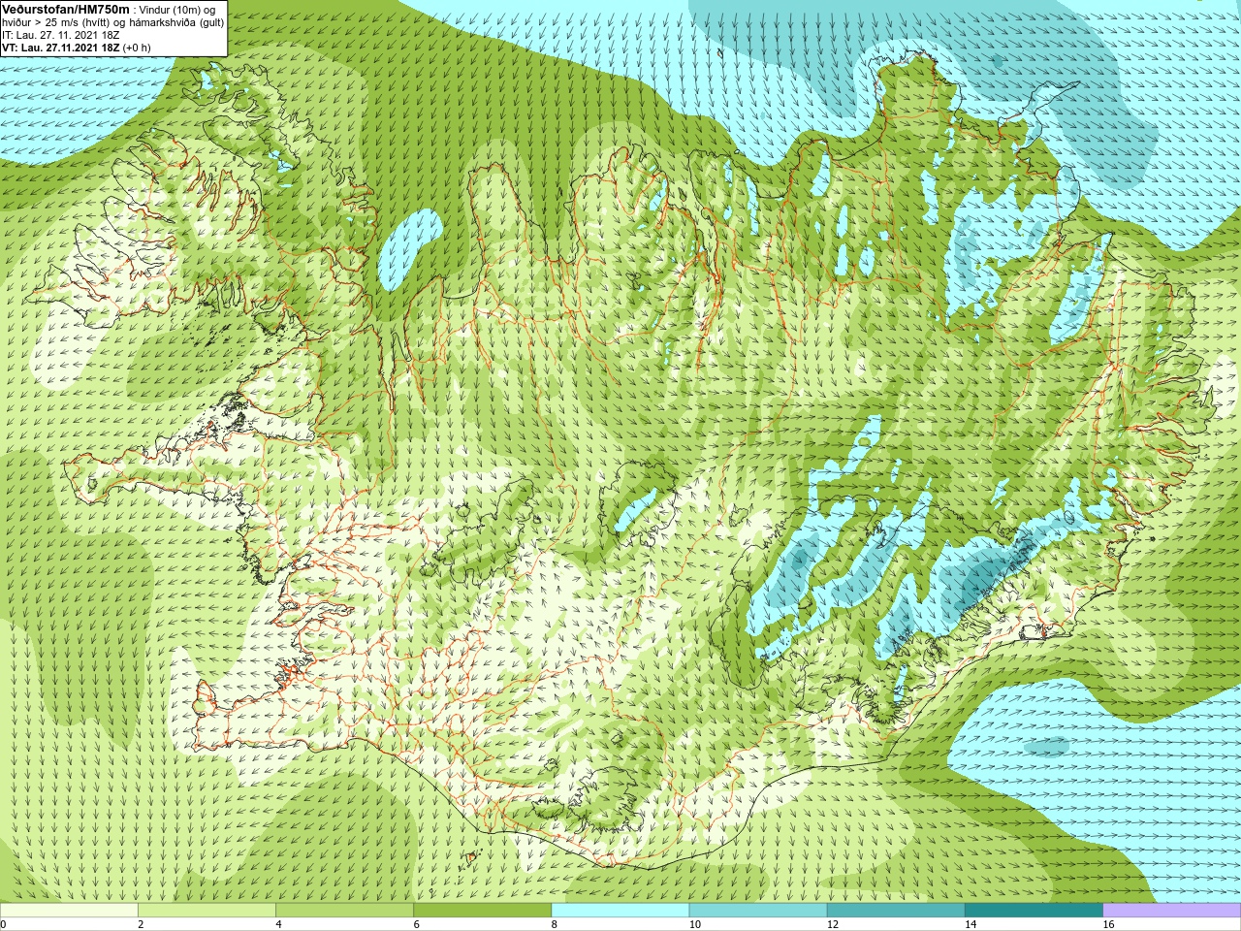Click the scale label 16 on the legend

(x=1108, y=925)
